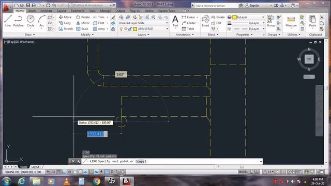This screenshot has width=331, height=186.
Task: Click the Paste button
Action: tap(312, 21)
